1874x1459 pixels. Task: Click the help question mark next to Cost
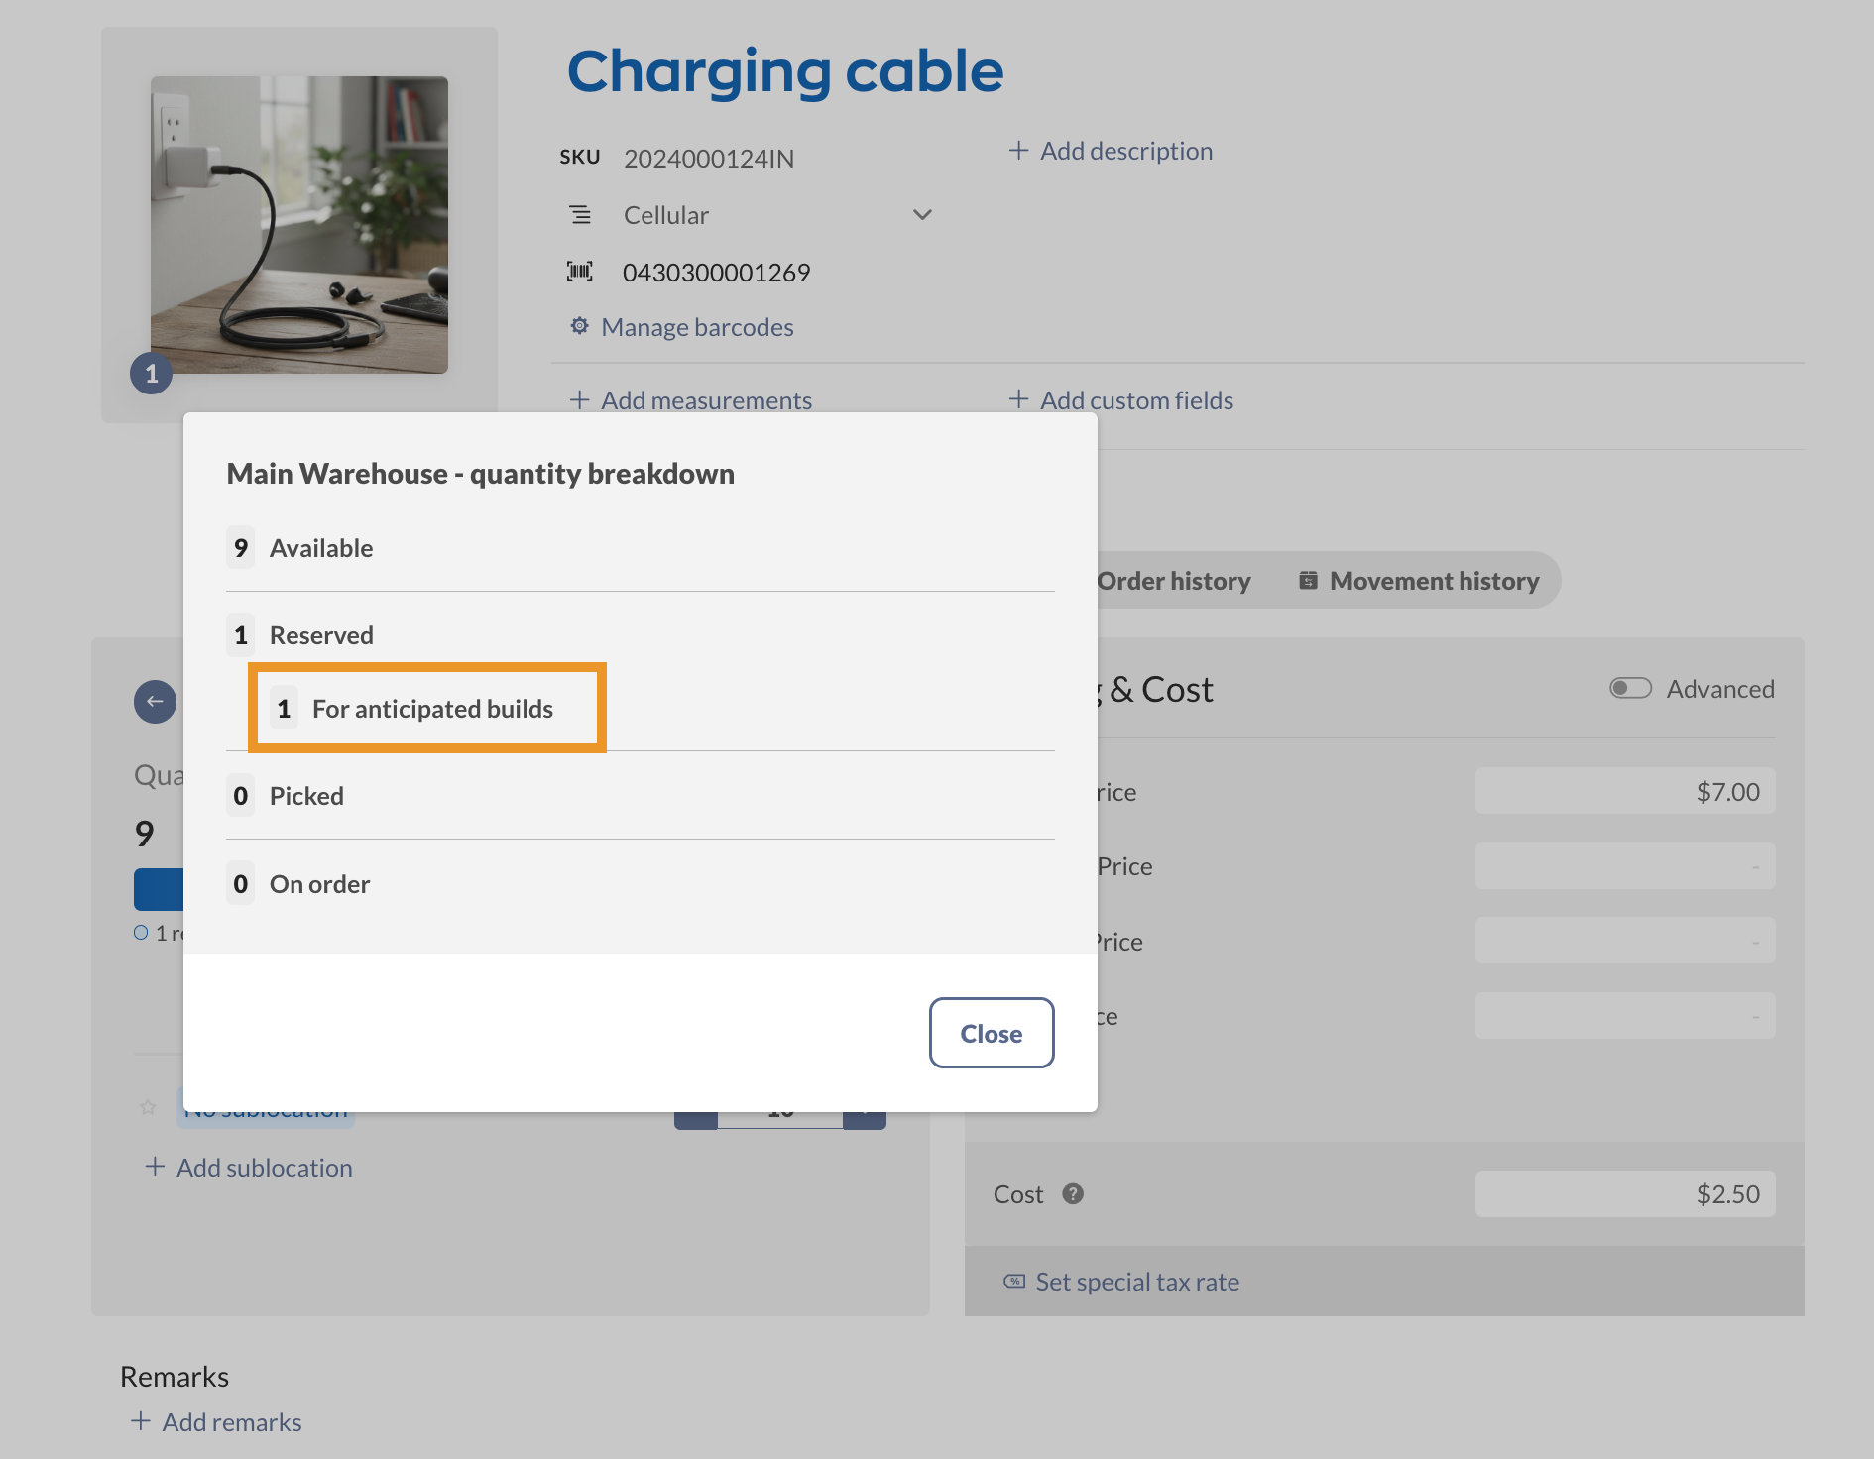(1073, 1194)
